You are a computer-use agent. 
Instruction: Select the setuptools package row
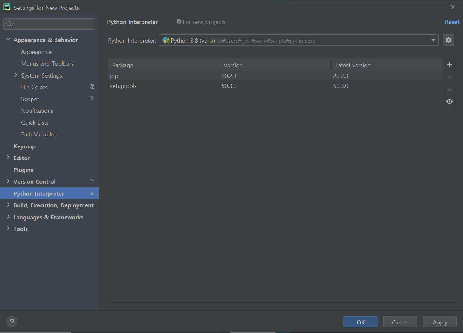coord(275,86)
